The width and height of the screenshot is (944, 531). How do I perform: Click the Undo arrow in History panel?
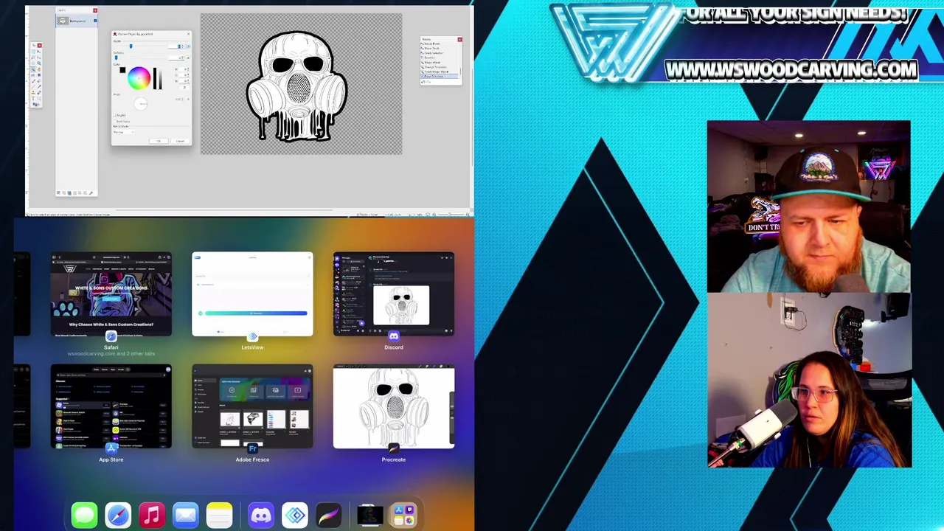(x=423, y=82)
